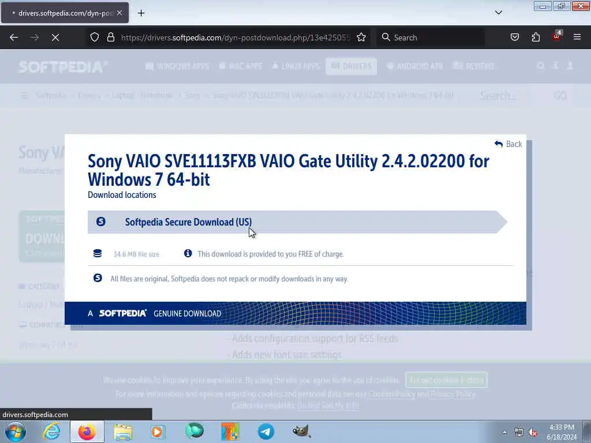Click the Firefox back arrow

tap(14, 37)
